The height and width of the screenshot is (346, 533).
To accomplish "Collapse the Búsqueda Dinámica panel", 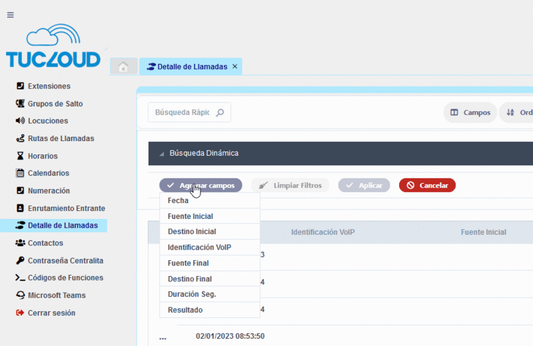I will tap(161, 154).
